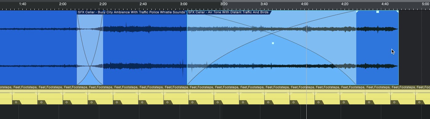
Task: Move the playhead to 4:20 on the ruler
Action: (345, 4)
